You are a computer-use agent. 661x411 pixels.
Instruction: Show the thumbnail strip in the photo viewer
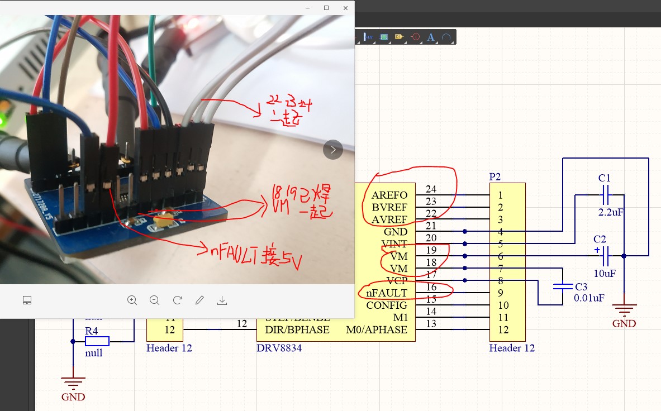click(27, 300)
